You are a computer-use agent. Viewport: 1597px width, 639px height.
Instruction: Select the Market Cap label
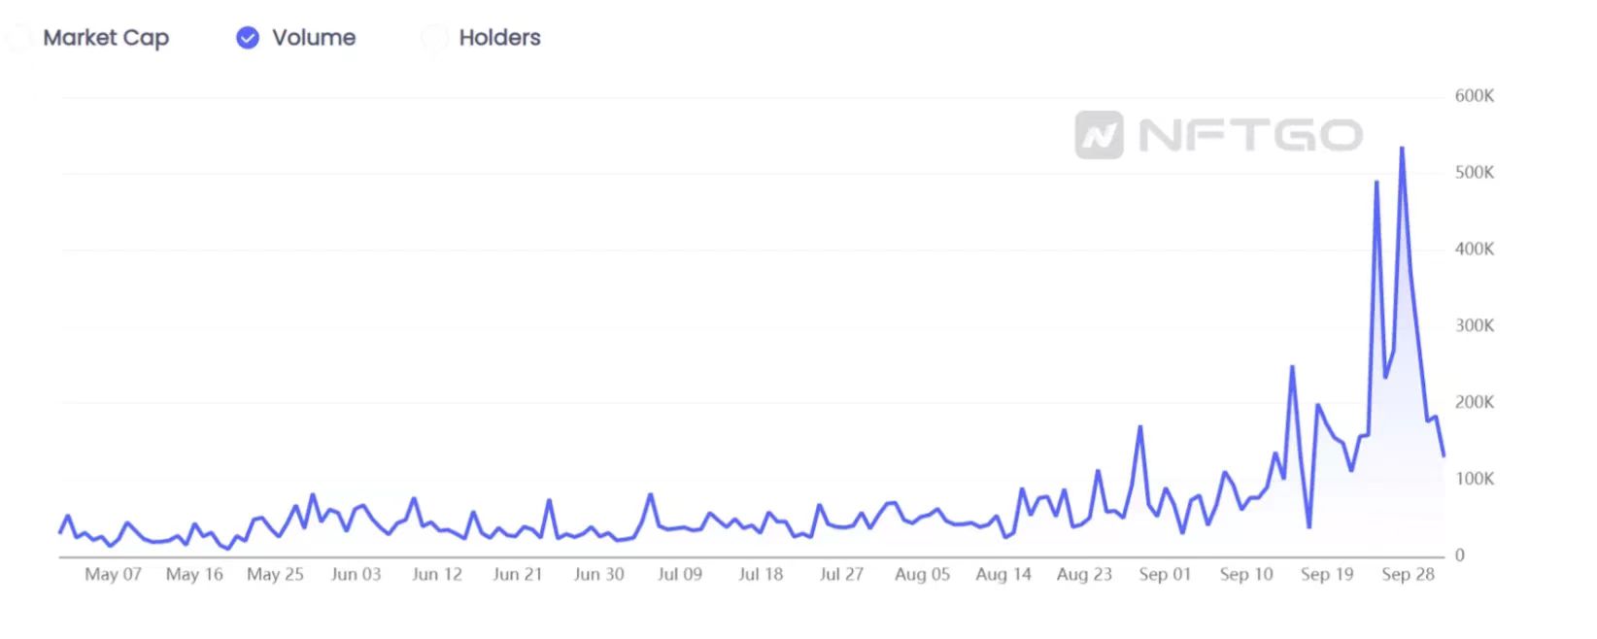point(106,38)
